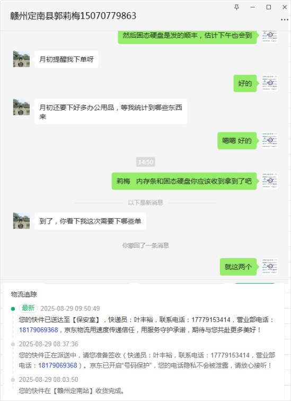Click phone link 18179069368 in latest tracking entry
The image size is (291, 401).
point(39,330)
